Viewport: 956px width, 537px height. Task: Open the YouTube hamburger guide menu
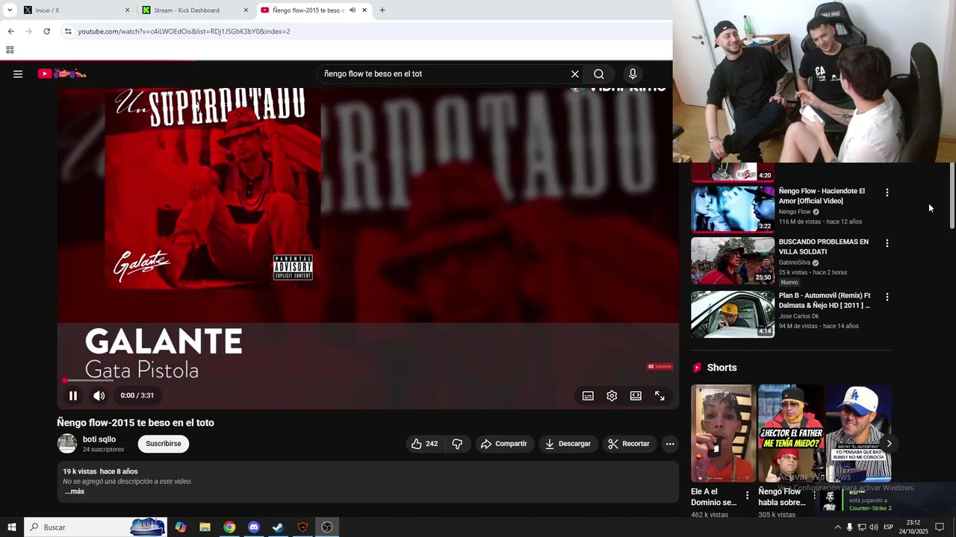(x=18, y=74)
